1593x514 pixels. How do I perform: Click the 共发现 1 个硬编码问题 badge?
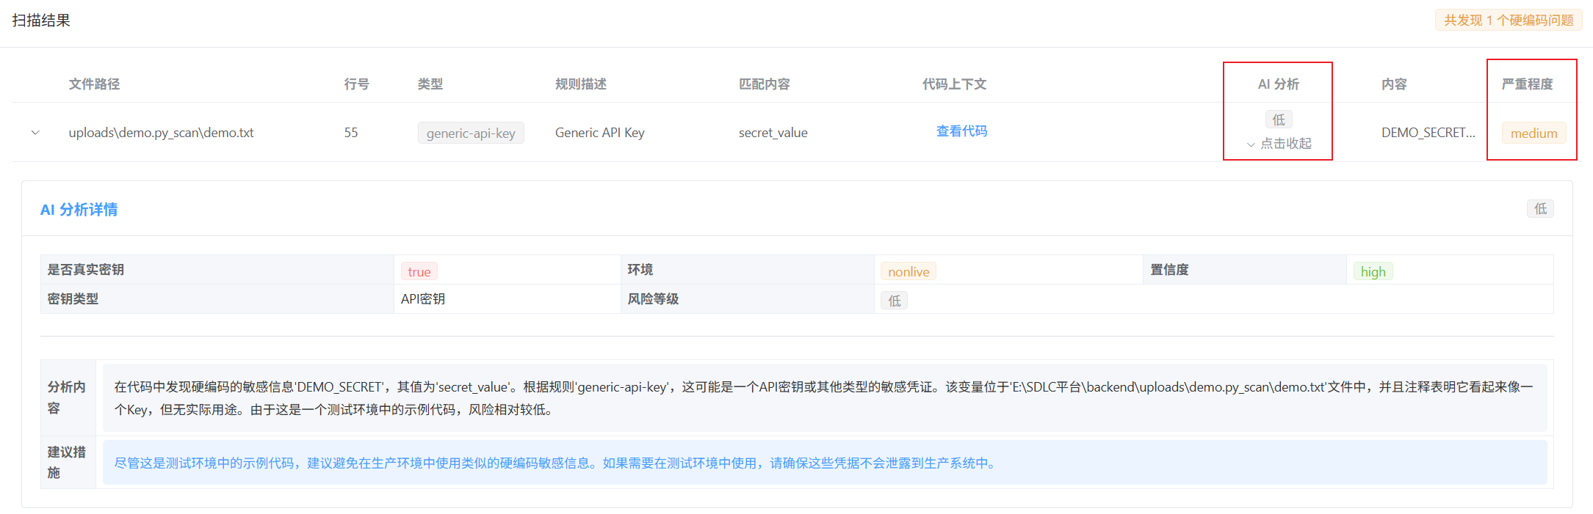[1509, 21]
